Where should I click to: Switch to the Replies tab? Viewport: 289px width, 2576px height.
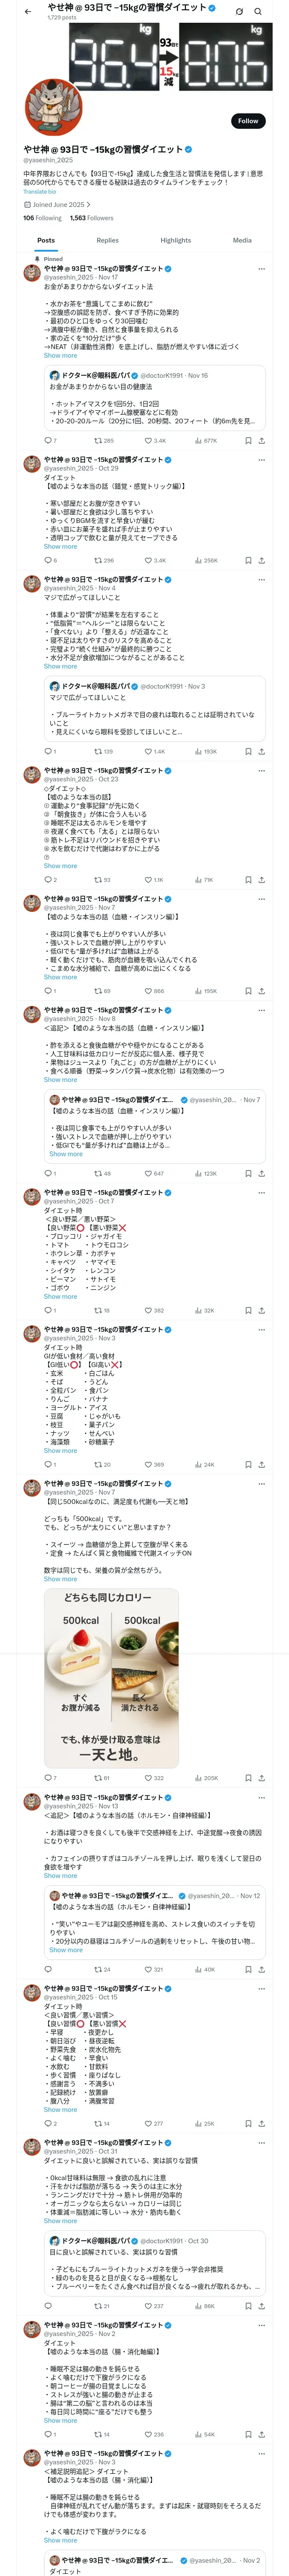tap(107, 241)
